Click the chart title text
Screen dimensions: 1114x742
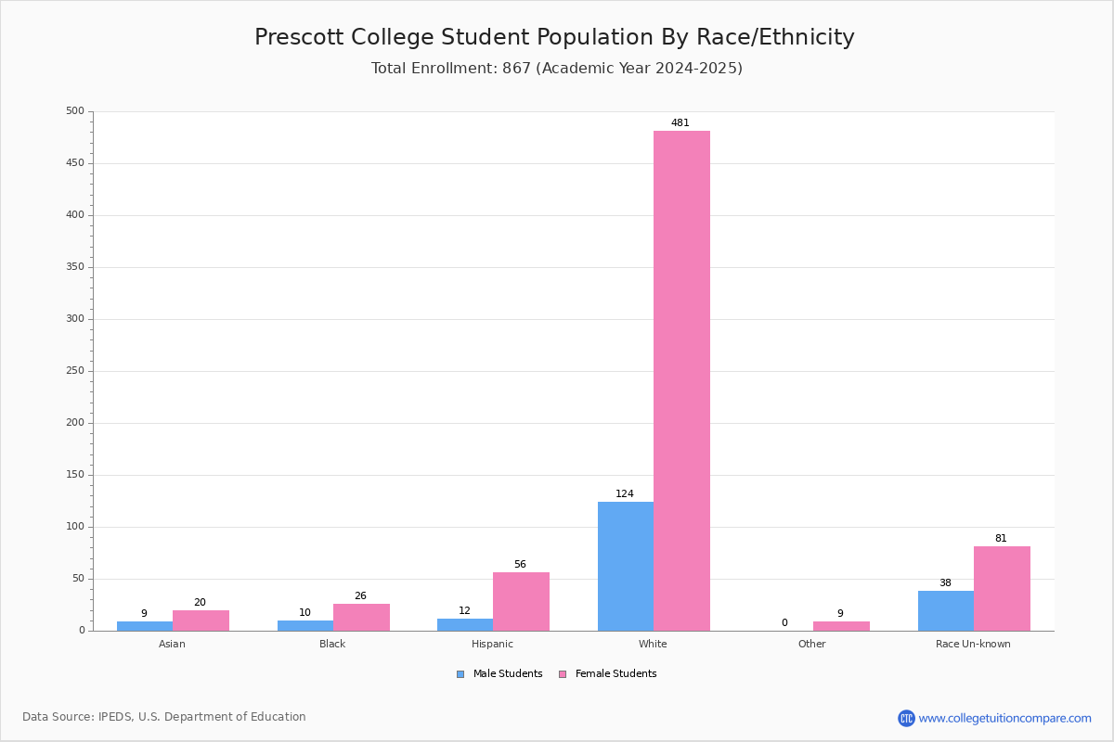pos(555,37)
